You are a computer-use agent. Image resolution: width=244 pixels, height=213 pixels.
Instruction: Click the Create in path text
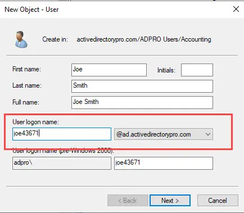tap(144, 39)
